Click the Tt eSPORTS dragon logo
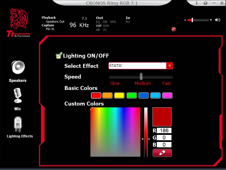The width and height of the screenshot is (226, 170). [x=18, y=23]
